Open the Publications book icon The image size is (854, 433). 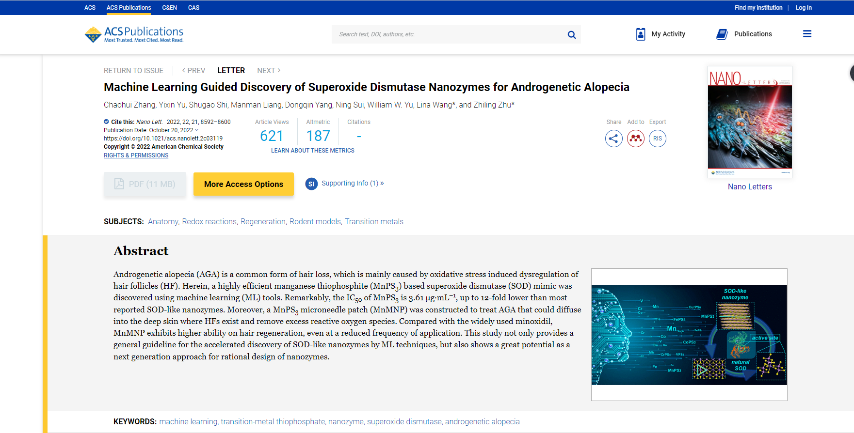click(722, 34)
